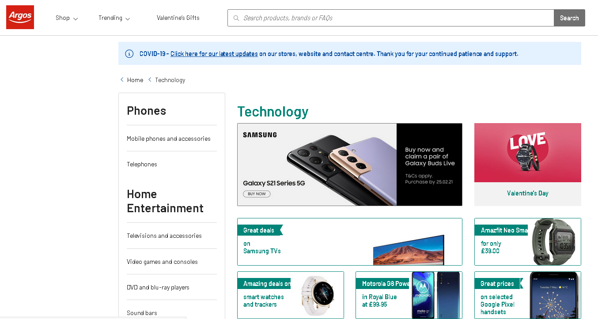The height and width of the screenshot is (319, 598).
Task: Select Mobile phones and accessories
Action: click(x=168, y=139)
